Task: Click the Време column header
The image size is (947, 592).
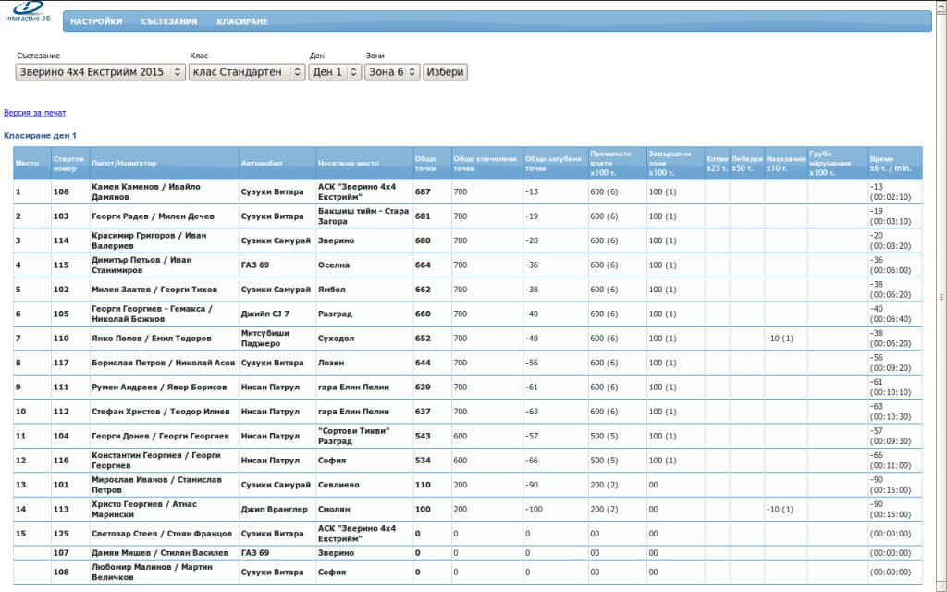Action: tap(891, 164)
